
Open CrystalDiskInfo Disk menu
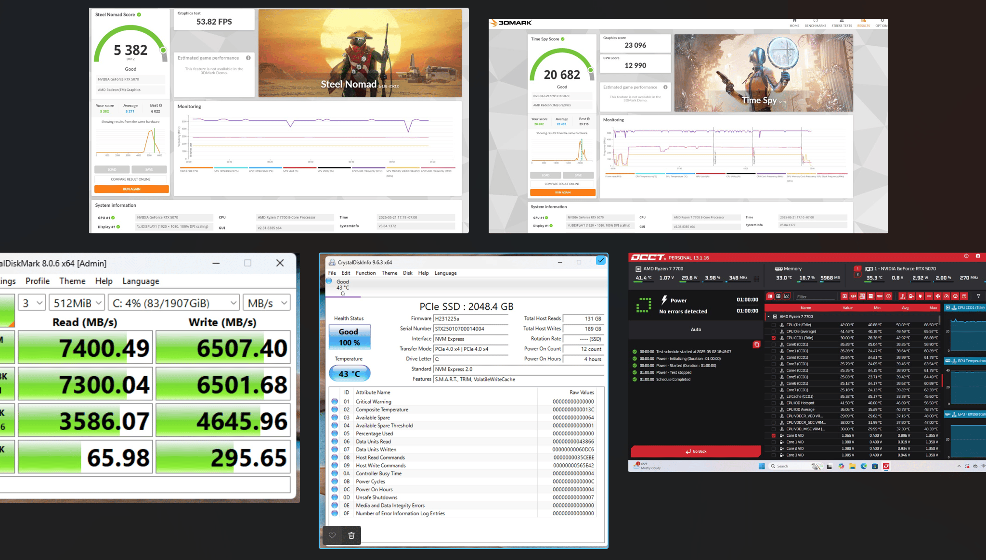coord(408,273)
